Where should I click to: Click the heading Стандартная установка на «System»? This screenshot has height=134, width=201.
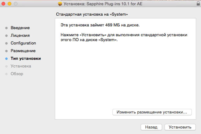point(92,14)
